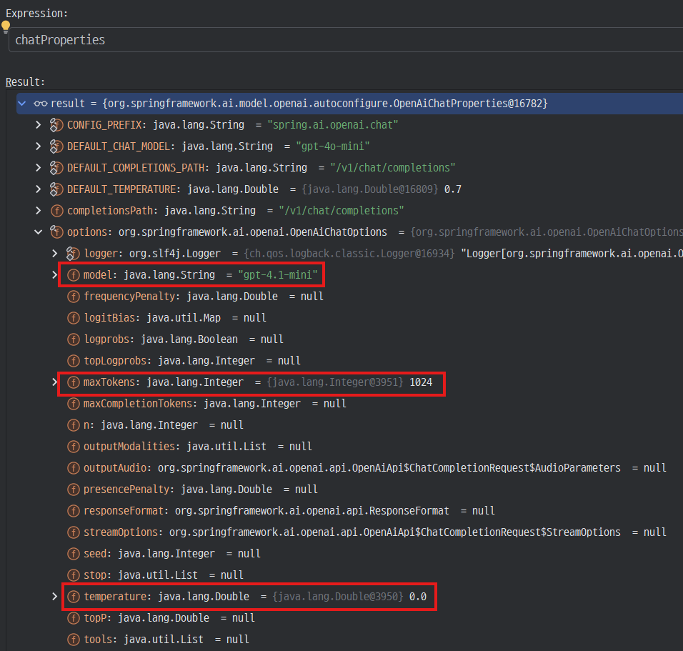Click the field icon of presencePenalty
The height and width of the screenshot is (651, 683).
tap(73, 489)
